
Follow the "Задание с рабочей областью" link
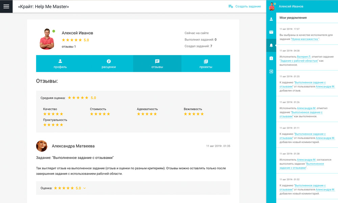[x=299, y=61]
